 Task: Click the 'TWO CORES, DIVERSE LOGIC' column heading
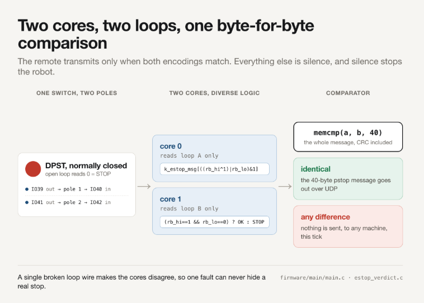tap(214, 93)
